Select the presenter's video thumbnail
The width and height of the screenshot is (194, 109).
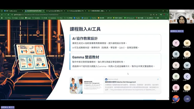point(181,20)
